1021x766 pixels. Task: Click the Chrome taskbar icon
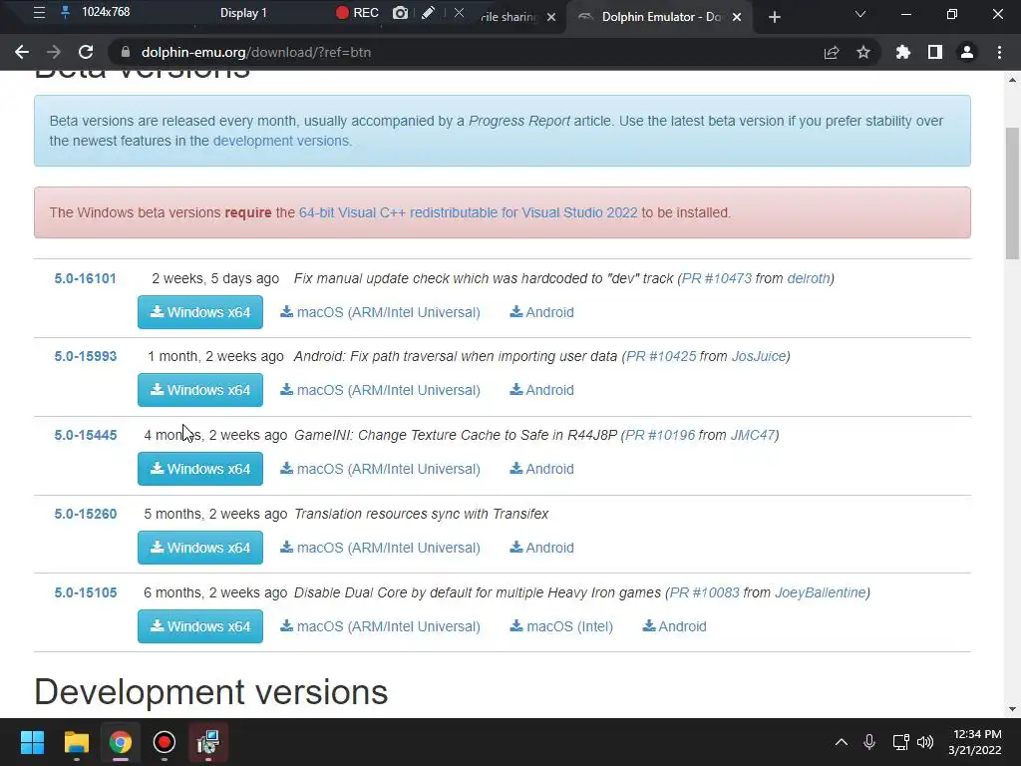[121, 742]
